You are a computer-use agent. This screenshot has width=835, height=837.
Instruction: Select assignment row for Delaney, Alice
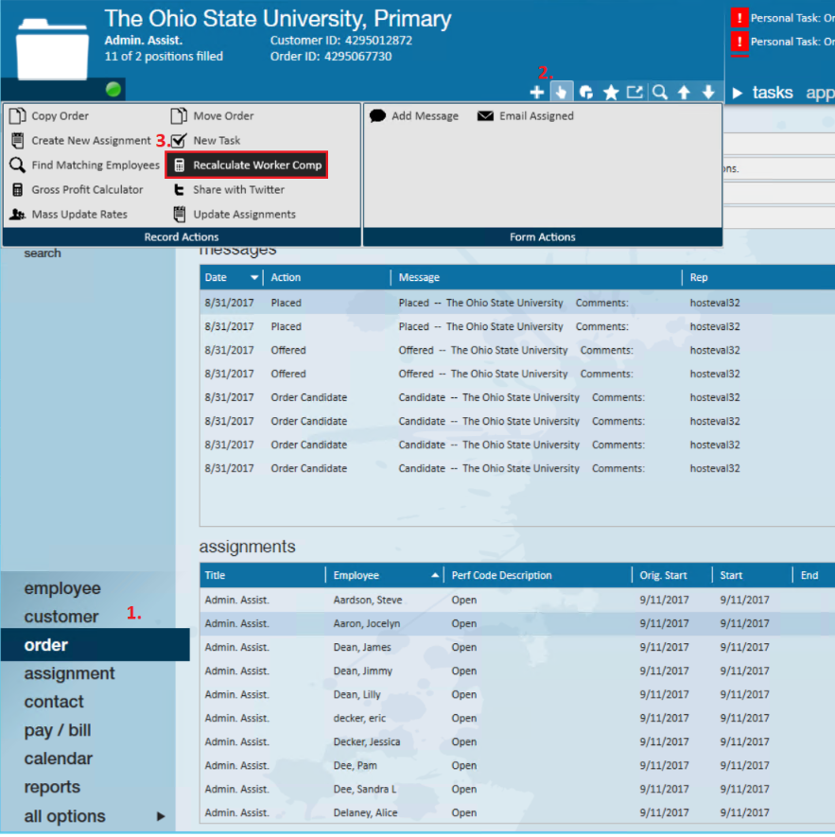pos(517,812)
